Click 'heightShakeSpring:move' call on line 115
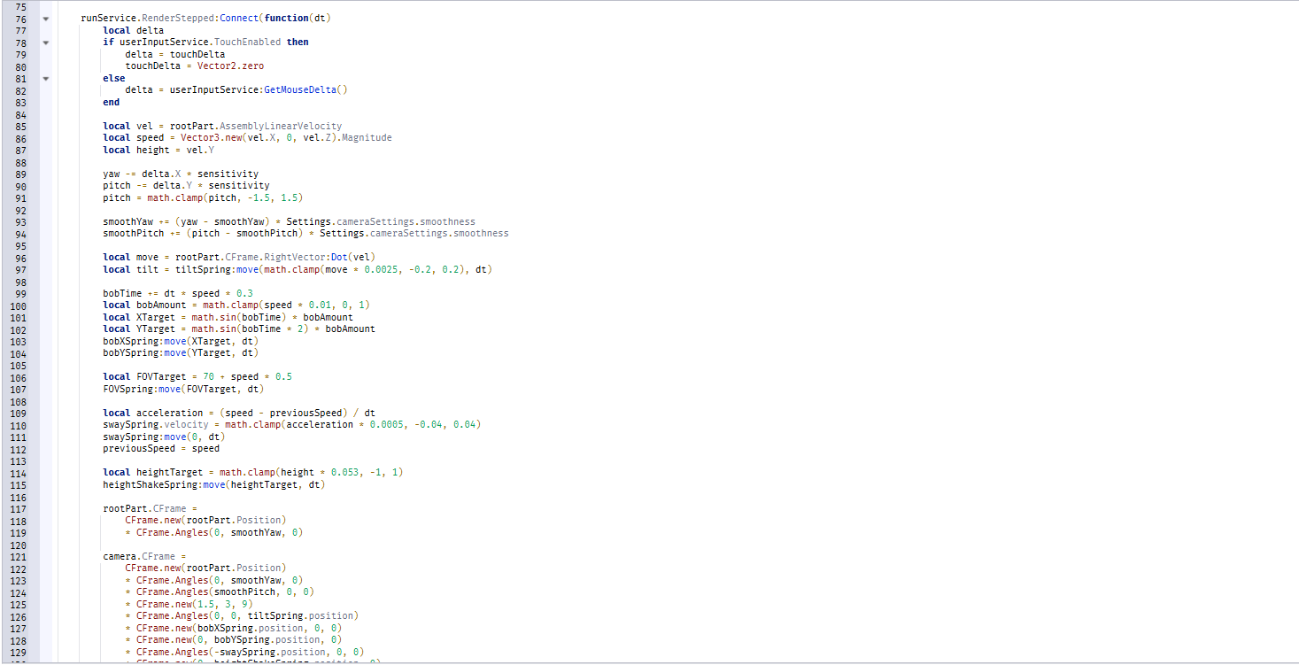Viewport: 1299px width, 665px height. 164,484
